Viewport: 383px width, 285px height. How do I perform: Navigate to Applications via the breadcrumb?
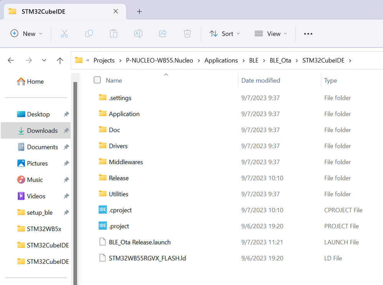click(x=221, y=60)
